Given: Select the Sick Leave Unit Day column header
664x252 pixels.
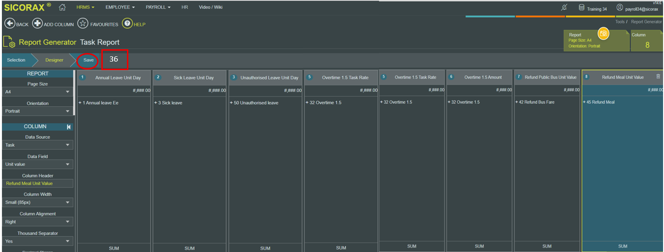Looking at the screenshot, I should coord(189,78).
